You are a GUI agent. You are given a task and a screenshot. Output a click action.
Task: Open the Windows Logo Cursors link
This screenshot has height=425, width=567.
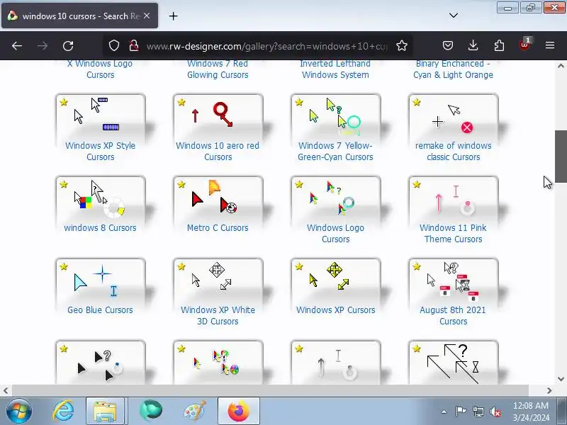click(x=335, y=234)
